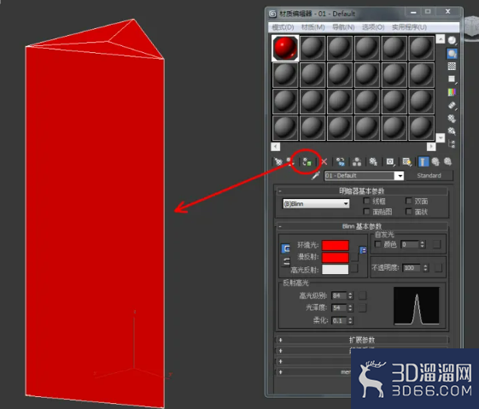This screenshot has width=479, height=409.
Task: Toggle the Backlight icon
Action: [x=452, y=54]
